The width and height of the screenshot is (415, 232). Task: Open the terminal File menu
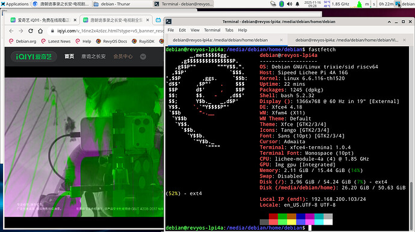tap(171, 30)
